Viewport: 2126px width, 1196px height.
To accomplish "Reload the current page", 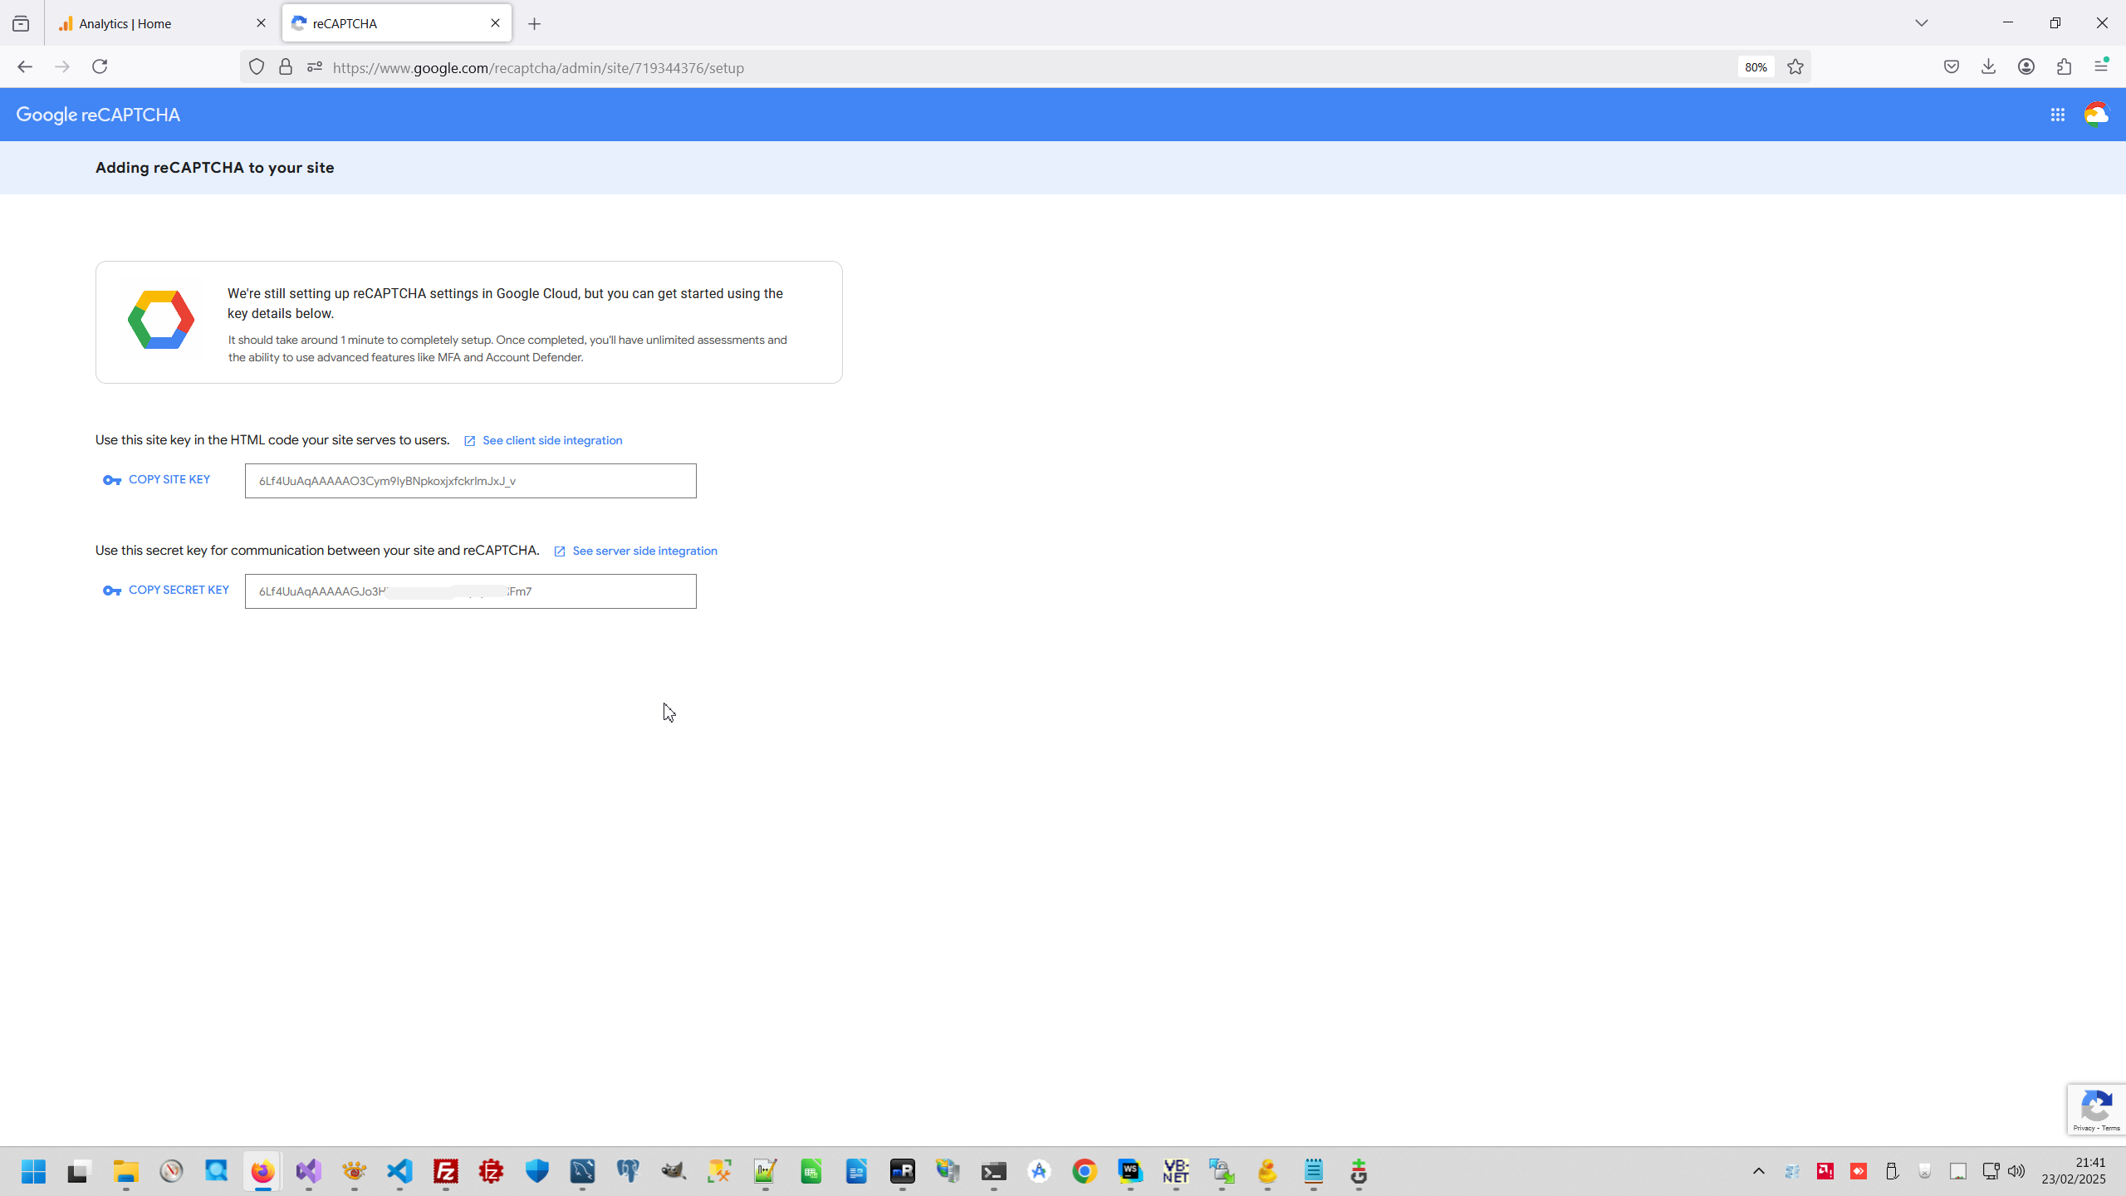I will 100,66.
